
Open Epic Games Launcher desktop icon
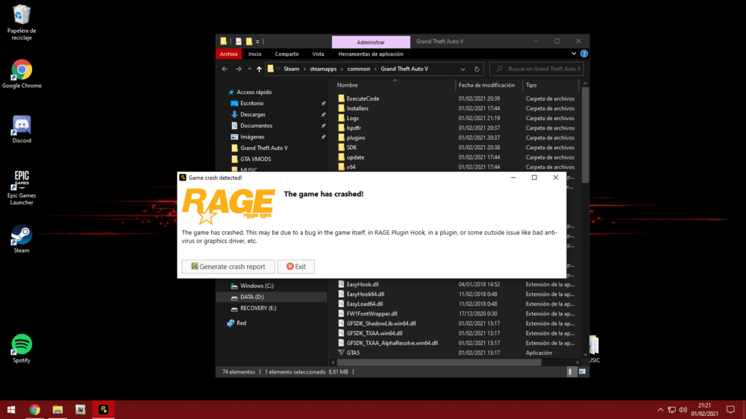(x=22, y=188)
